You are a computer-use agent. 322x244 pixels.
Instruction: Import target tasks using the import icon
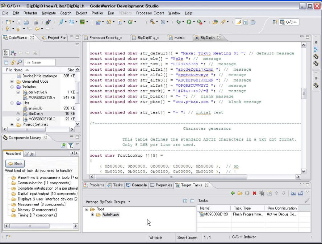pos(293,193)
